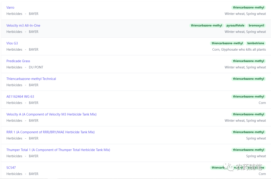Image resolution: width=271 pixels, height=179 pixels.
Task: Open the Predicade Grass product link
Action: pyautogui.click(x=18, y=61)
